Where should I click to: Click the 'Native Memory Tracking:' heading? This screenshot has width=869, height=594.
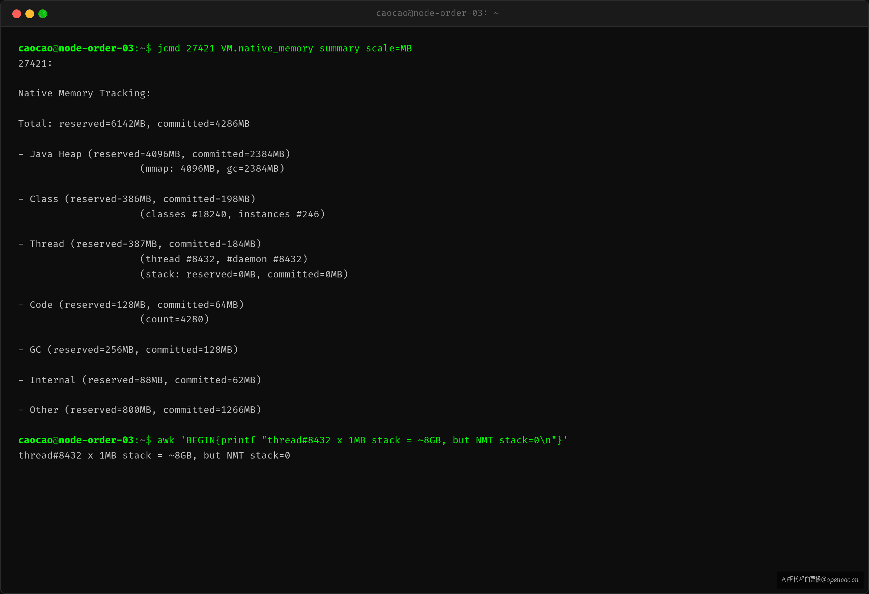coord(84,93)
